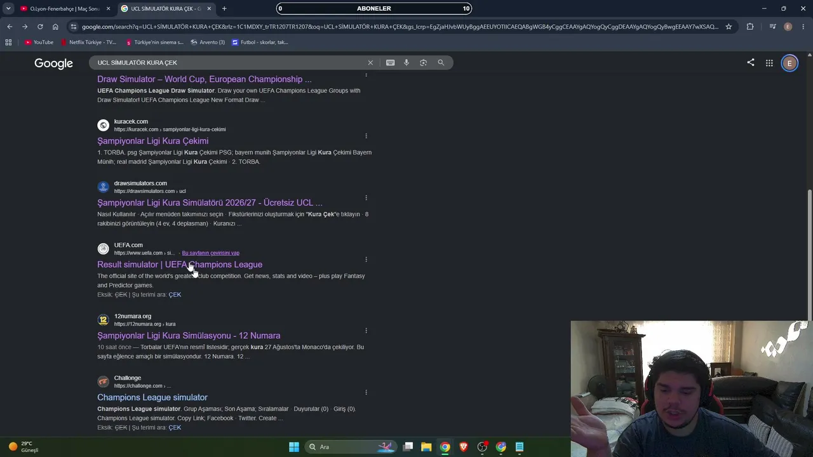Open the Draw Simulator – World Cup link
This screenshot has width=813, height=457.
pos(205,79)
